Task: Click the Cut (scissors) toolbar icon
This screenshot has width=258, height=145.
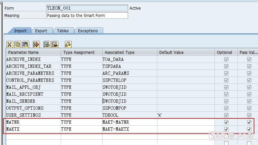Action: tap(10, 44)
